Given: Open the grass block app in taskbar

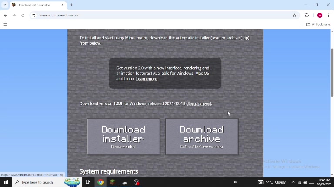Looking at the screenshot, I should coord(113,182).
